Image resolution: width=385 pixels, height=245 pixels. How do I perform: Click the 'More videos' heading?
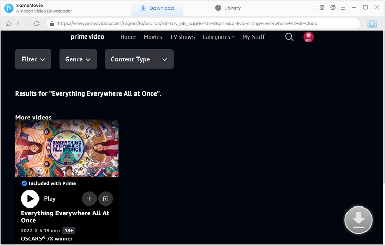(33, 117)
